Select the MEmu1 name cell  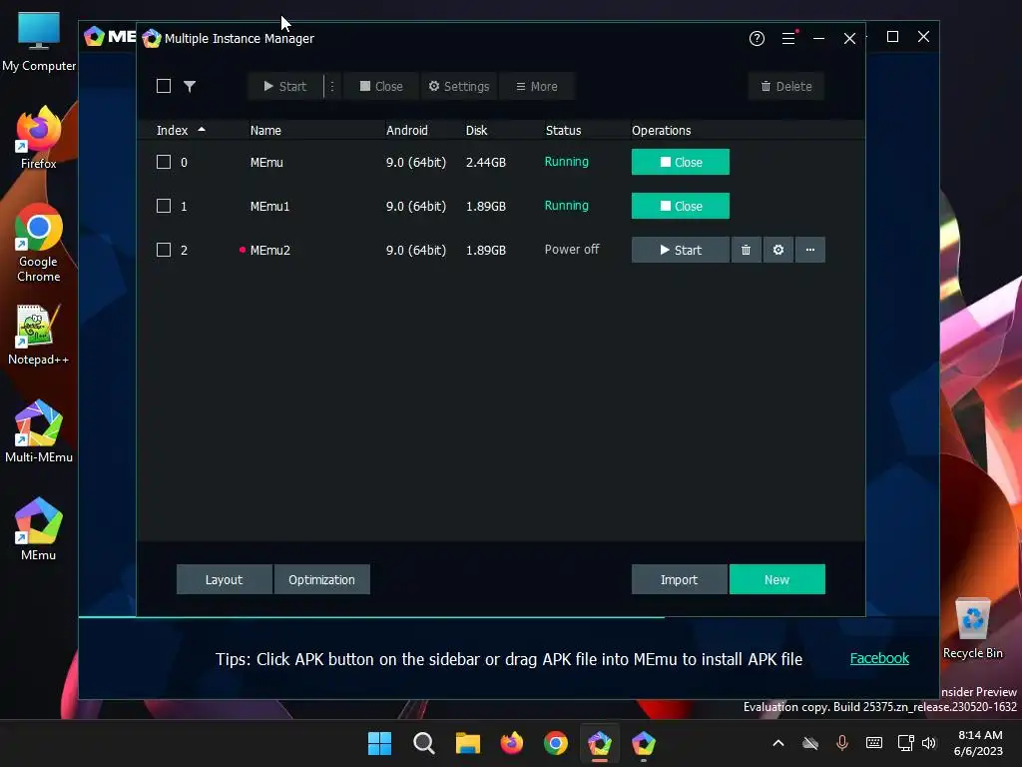pos(269,206)
